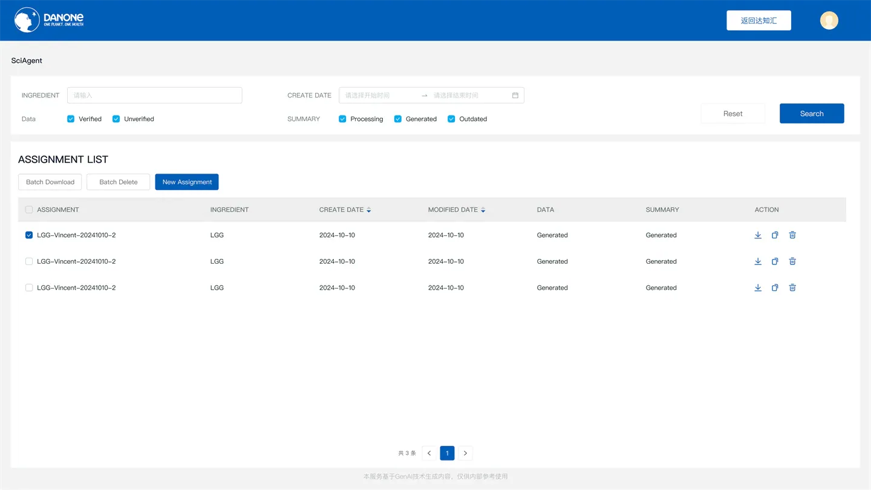
Task: Focus the INGREDIENT input field
Action: (x=154, y=96)
